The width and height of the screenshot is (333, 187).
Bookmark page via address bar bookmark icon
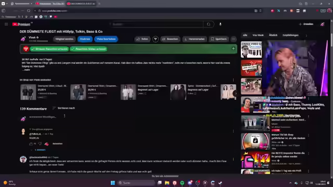coord(260,10)
